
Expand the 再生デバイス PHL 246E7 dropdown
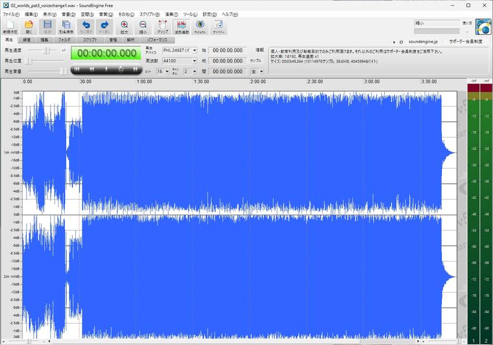(x=195, y=50)
